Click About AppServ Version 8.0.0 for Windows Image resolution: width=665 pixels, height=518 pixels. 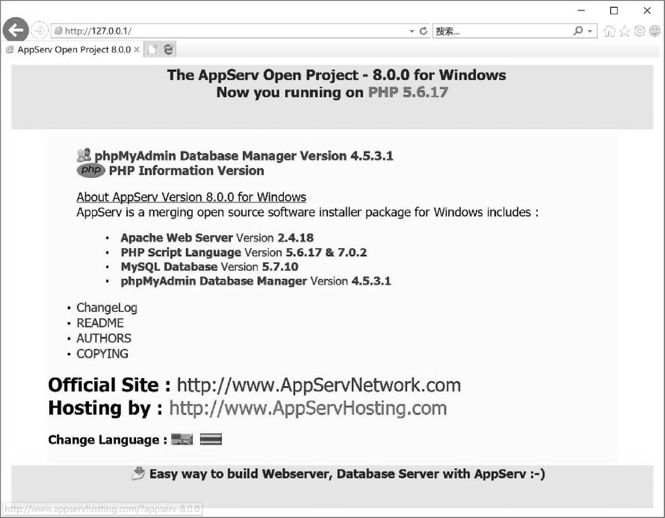tap(191, 197)
